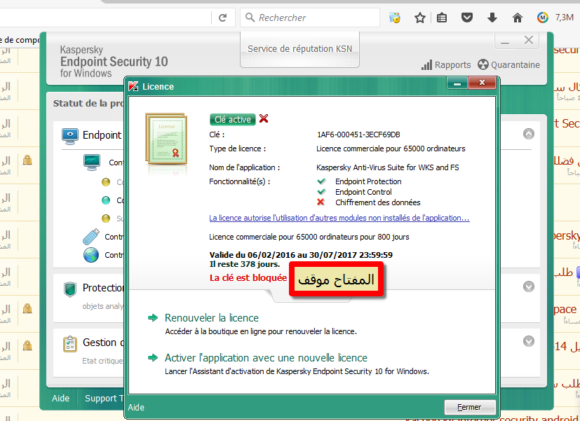
Task: Click the red X to delete the active key
Action: 264,118
